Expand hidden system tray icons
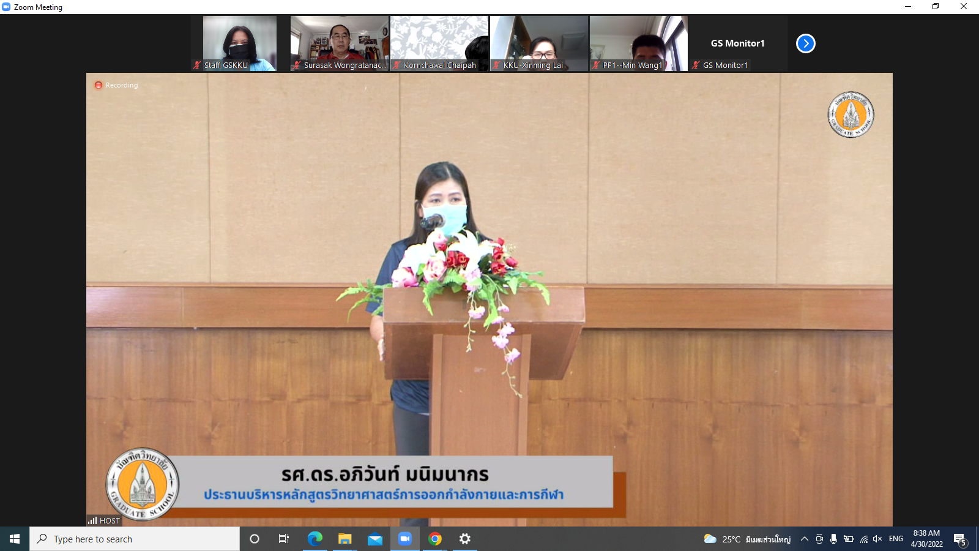The width and height of the screenshot is (979, 551). tap(805, 539)
